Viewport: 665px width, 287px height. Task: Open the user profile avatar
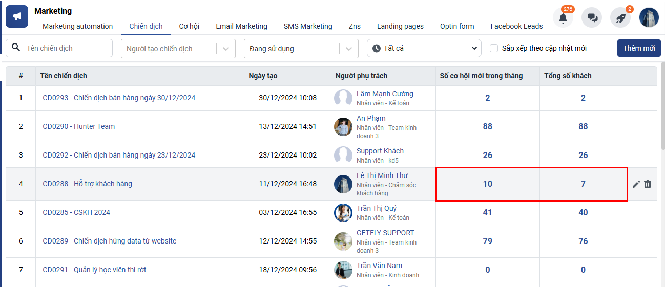click(649, 18)
